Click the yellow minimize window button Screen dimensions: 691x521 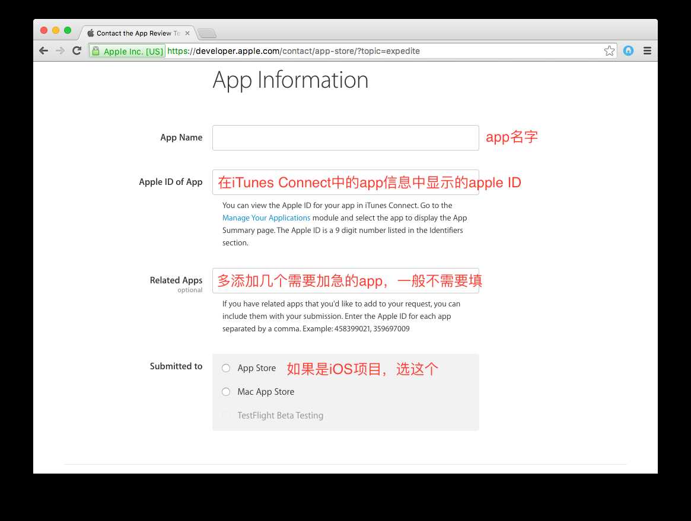[x=56, y=30]
